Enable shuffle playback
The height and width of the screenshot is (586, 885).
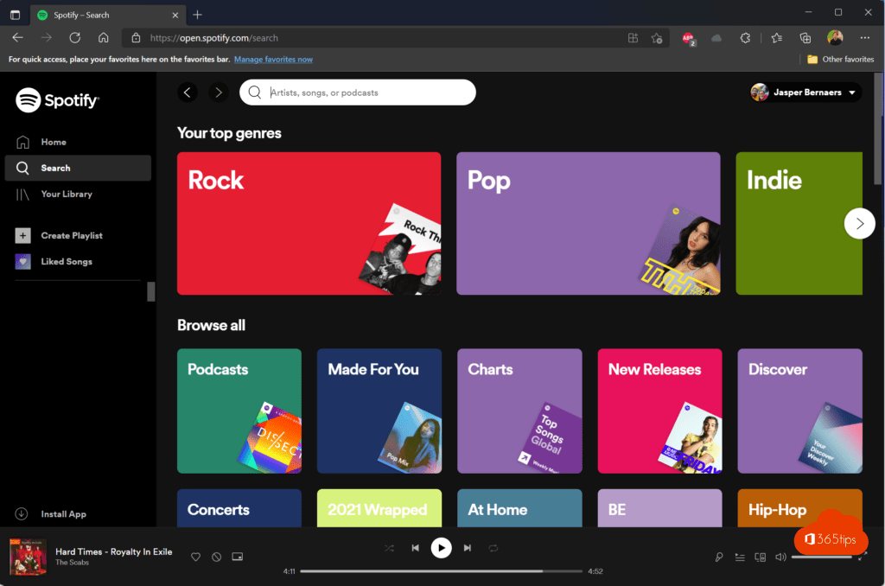391,547
